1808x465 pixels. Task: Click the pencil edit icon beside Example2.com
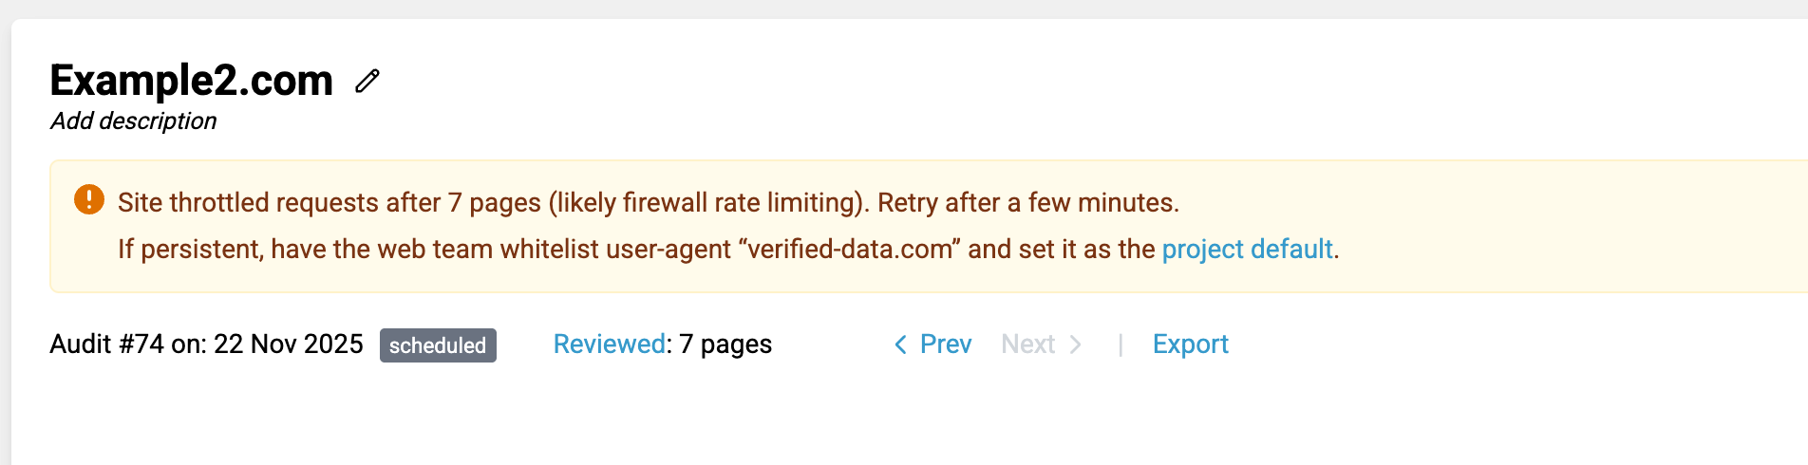pos(367,82)
